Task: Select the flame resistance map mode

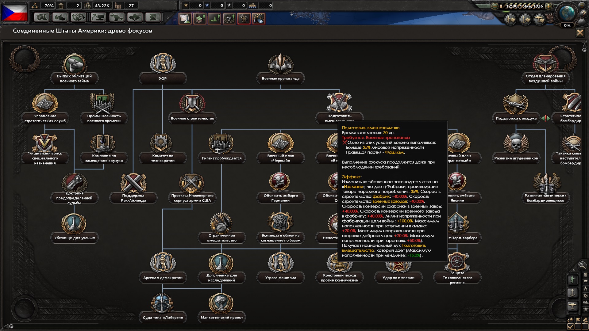Action: (x=586, y=288)
